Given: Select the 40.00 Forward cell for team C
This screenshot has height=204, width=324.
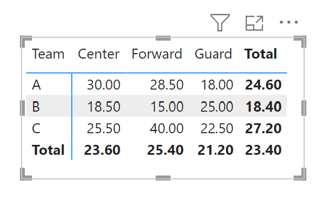Looking at the screenshot, I should (x=167, y=128).
